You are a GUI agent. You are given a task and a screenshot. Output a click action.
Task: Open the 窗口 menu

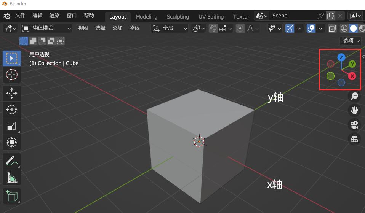point(72,16)
